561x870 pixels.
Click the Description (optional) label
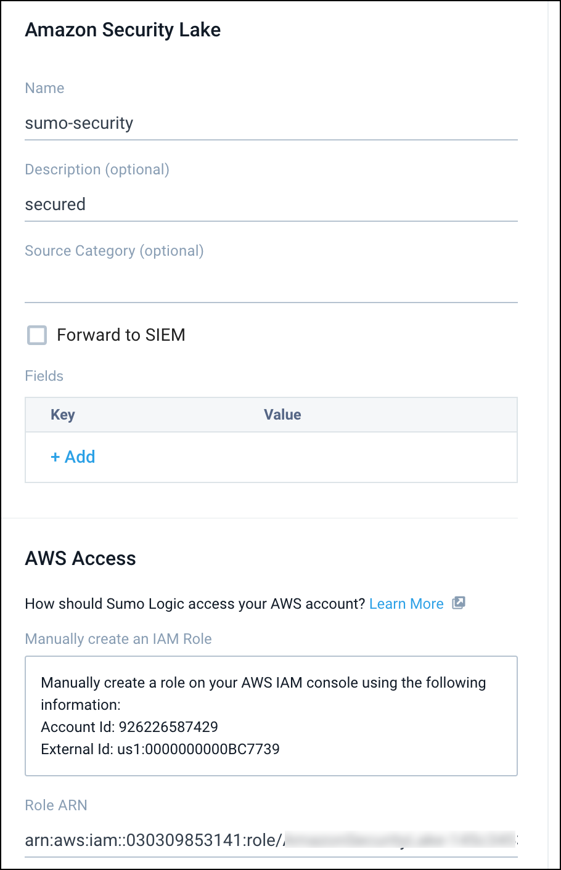point(97,169)
